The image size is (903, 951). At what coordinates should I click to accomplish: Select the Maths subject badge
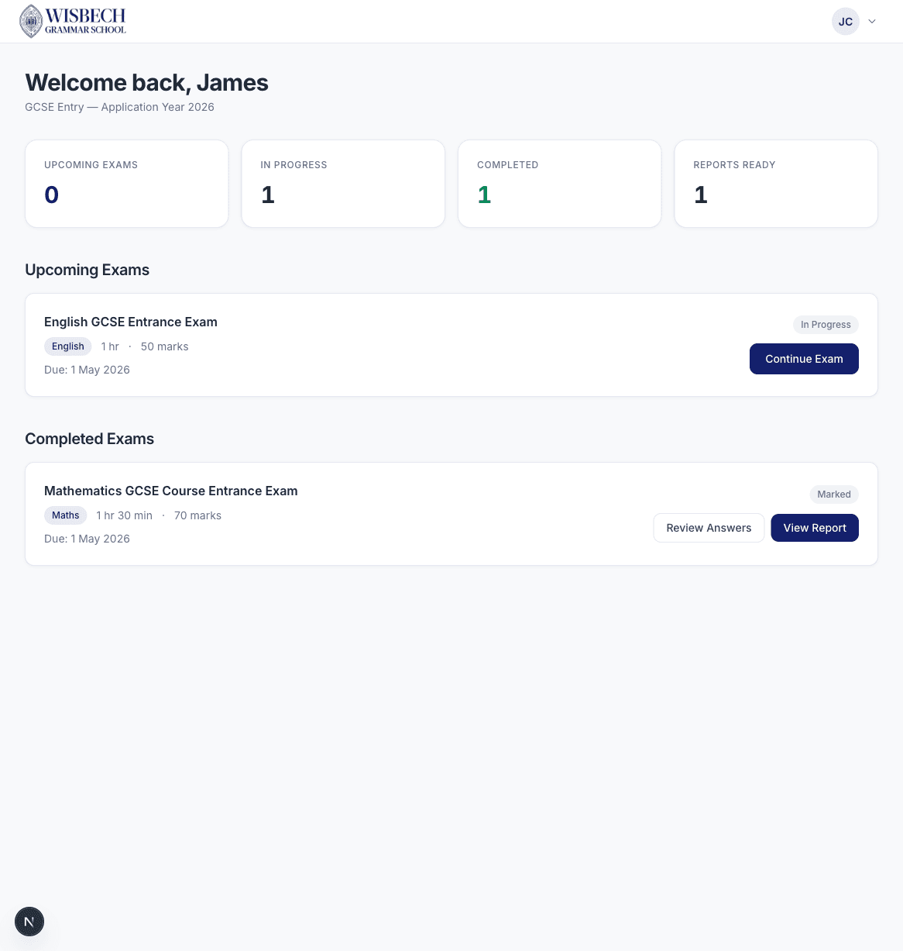[x=65, y=515]
